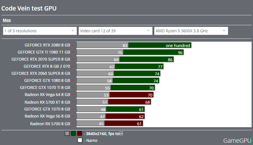
Task: Click the Radeon RX Vega 56 8 GB label
Action: click(47, 116)
